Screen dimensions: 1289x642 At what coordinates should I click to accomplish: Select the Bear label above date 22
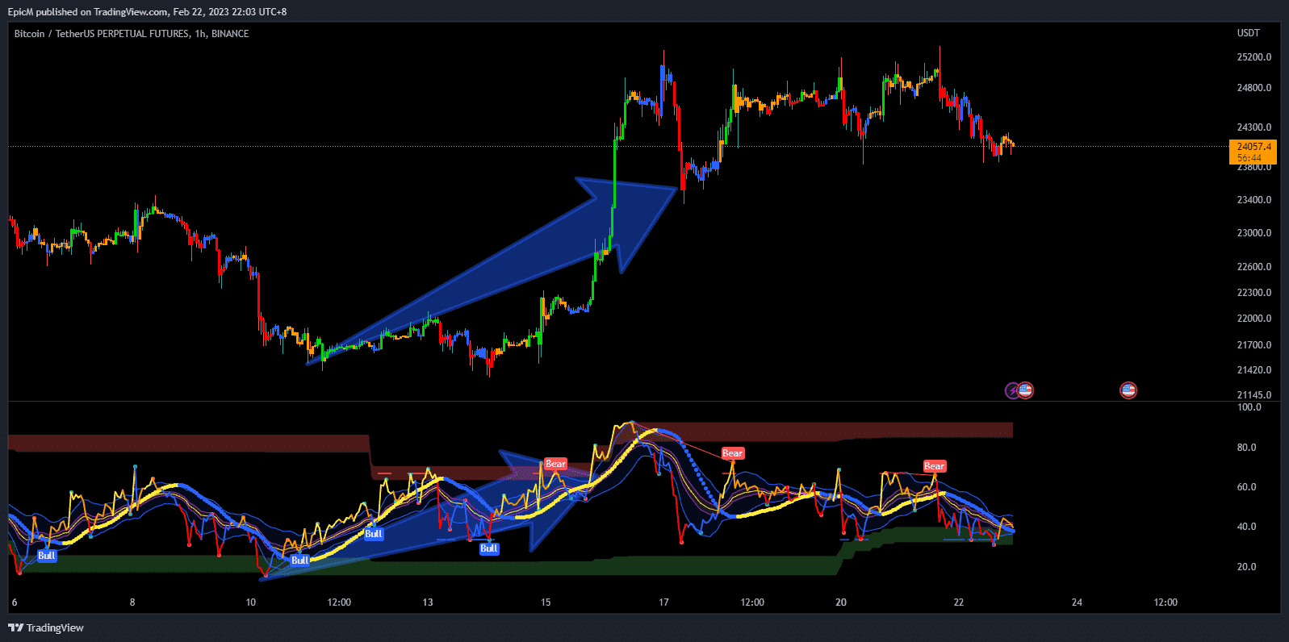[934, 466]
